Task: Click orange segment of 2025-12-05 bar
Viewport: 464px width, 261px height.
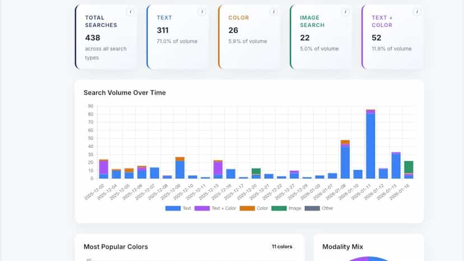Action: coord(129,170)
